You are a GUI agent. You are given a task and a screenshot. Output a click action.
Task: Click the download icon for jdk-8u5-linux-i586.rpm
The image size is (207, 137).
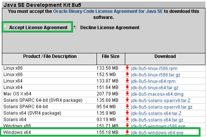(x=127, y=68)
